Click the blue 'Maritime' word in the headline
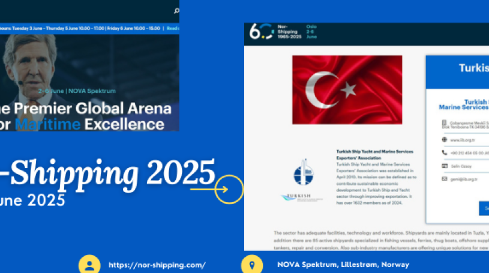 click(x=48, y=124)
